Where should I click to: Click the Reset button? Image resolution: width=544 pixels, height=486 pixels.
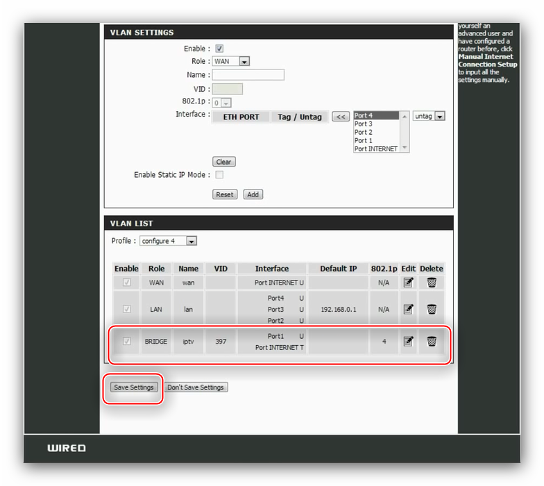225,194
